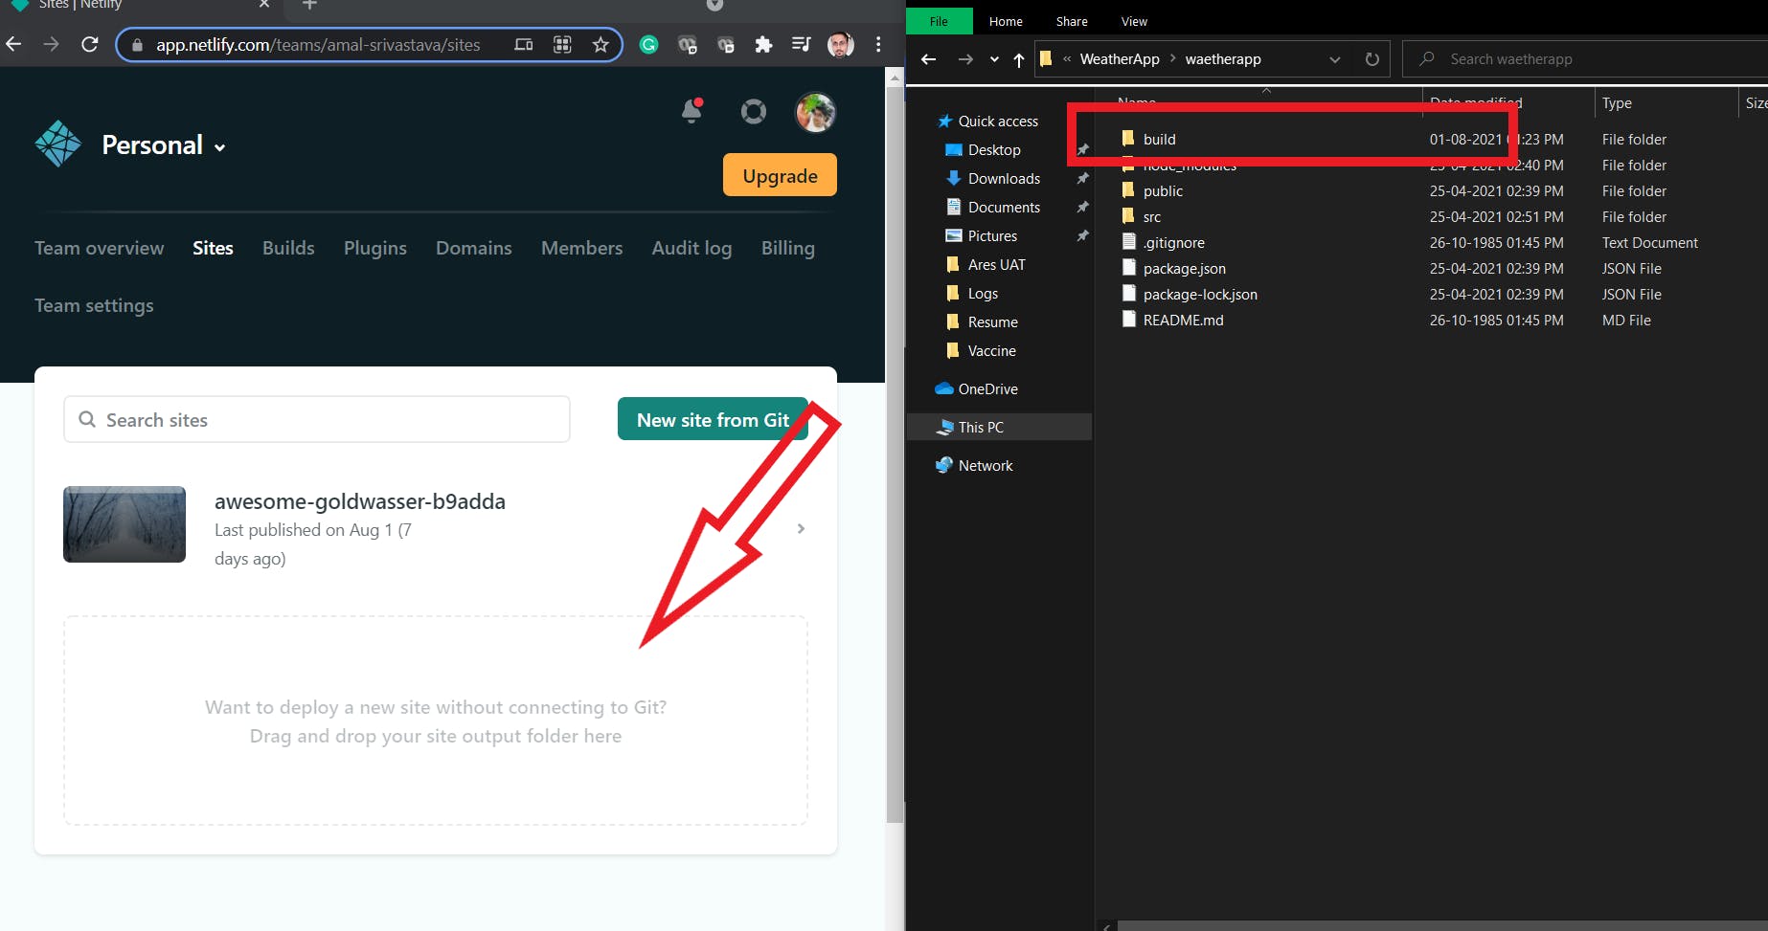Open Downloads in Quick access
The image size is (1768, 931).
coord(1004,179)
